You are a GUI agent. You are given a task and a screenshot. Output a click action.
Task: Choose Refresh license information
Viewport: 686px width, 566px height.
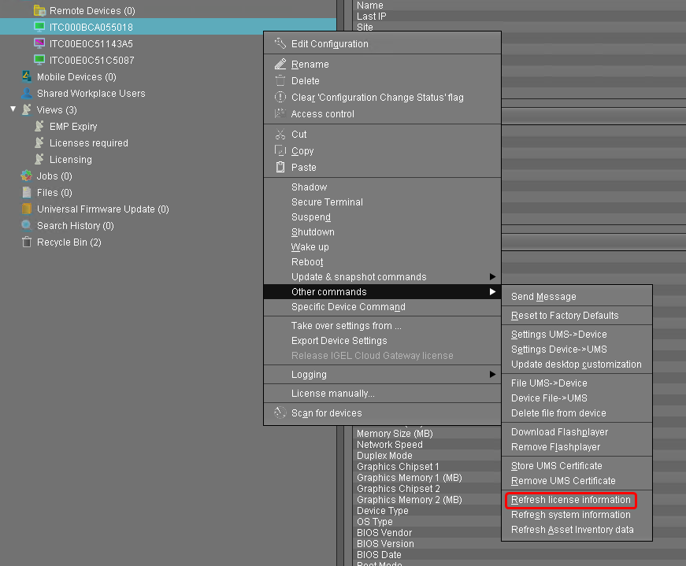[x=570, y=500]
